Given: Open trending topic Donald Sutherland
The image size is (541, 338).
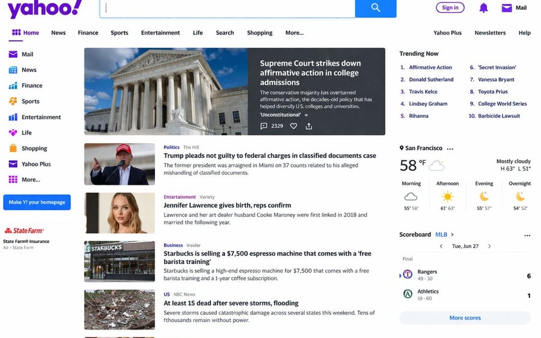Looking at the screenshot, I should click(x=431, y=80).
